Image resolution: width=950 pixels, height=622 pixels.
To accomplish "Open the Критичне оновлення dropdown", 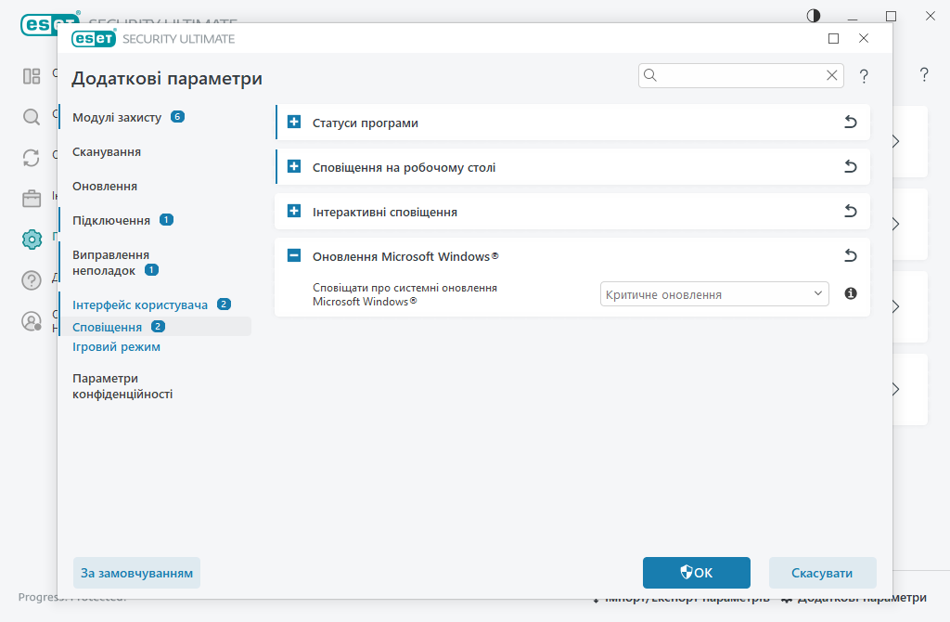I will pos(714,294).
